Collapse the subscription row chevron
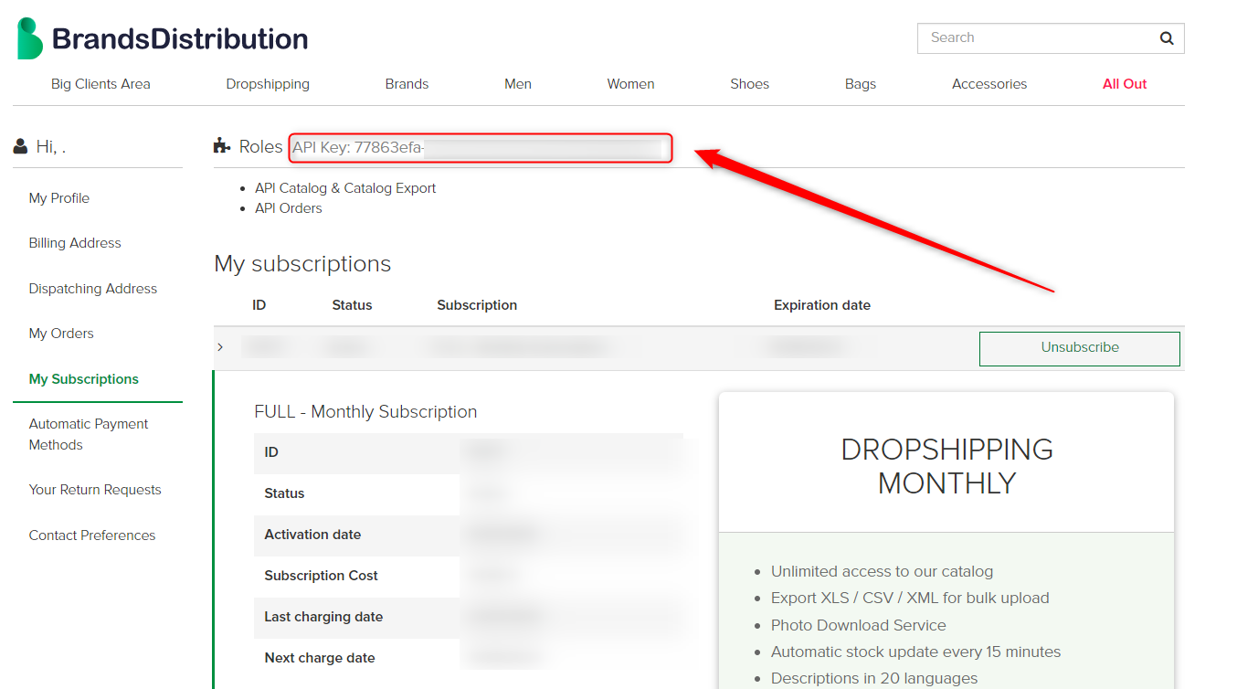 tap(220, 347)
